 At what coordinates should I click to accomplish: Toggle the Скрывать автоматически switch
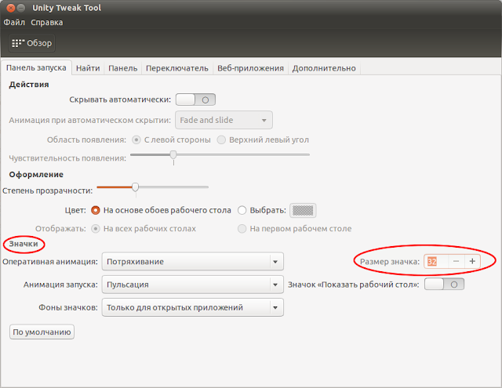[195, 100]
